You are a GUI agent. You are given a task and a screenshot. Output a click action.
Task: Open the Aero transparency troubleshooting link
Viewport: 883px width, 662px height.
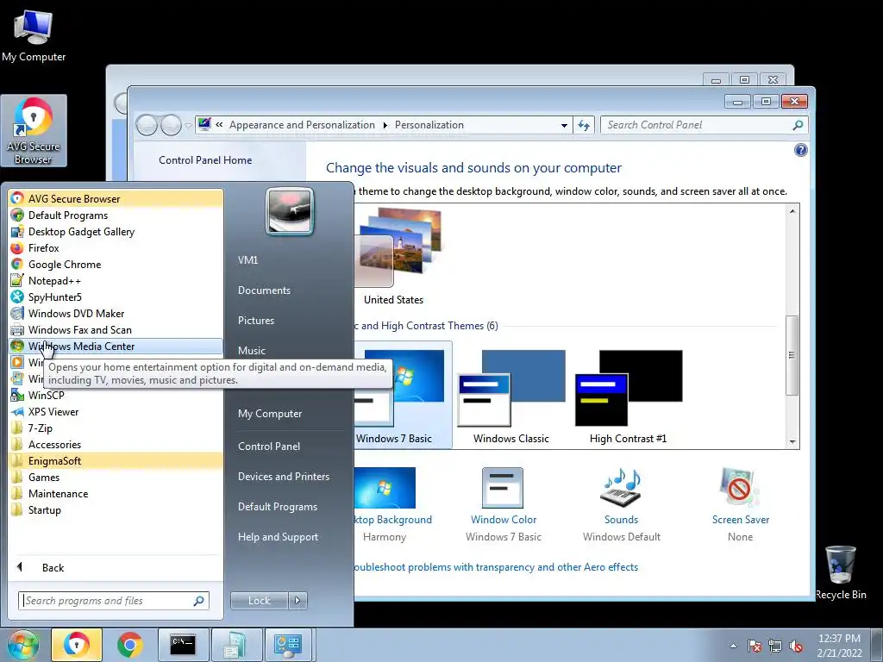[x=496, y=567]
